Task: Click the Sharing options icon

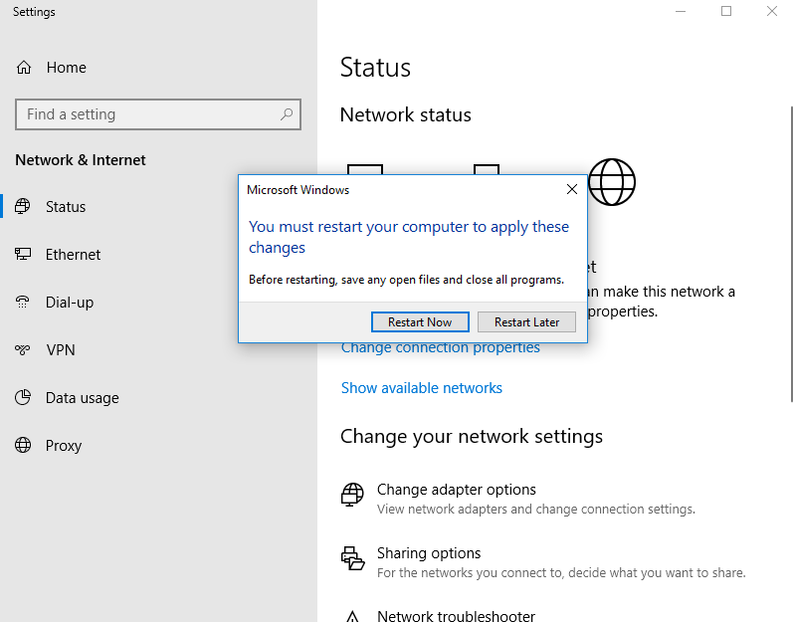Action: pos(352,558)
